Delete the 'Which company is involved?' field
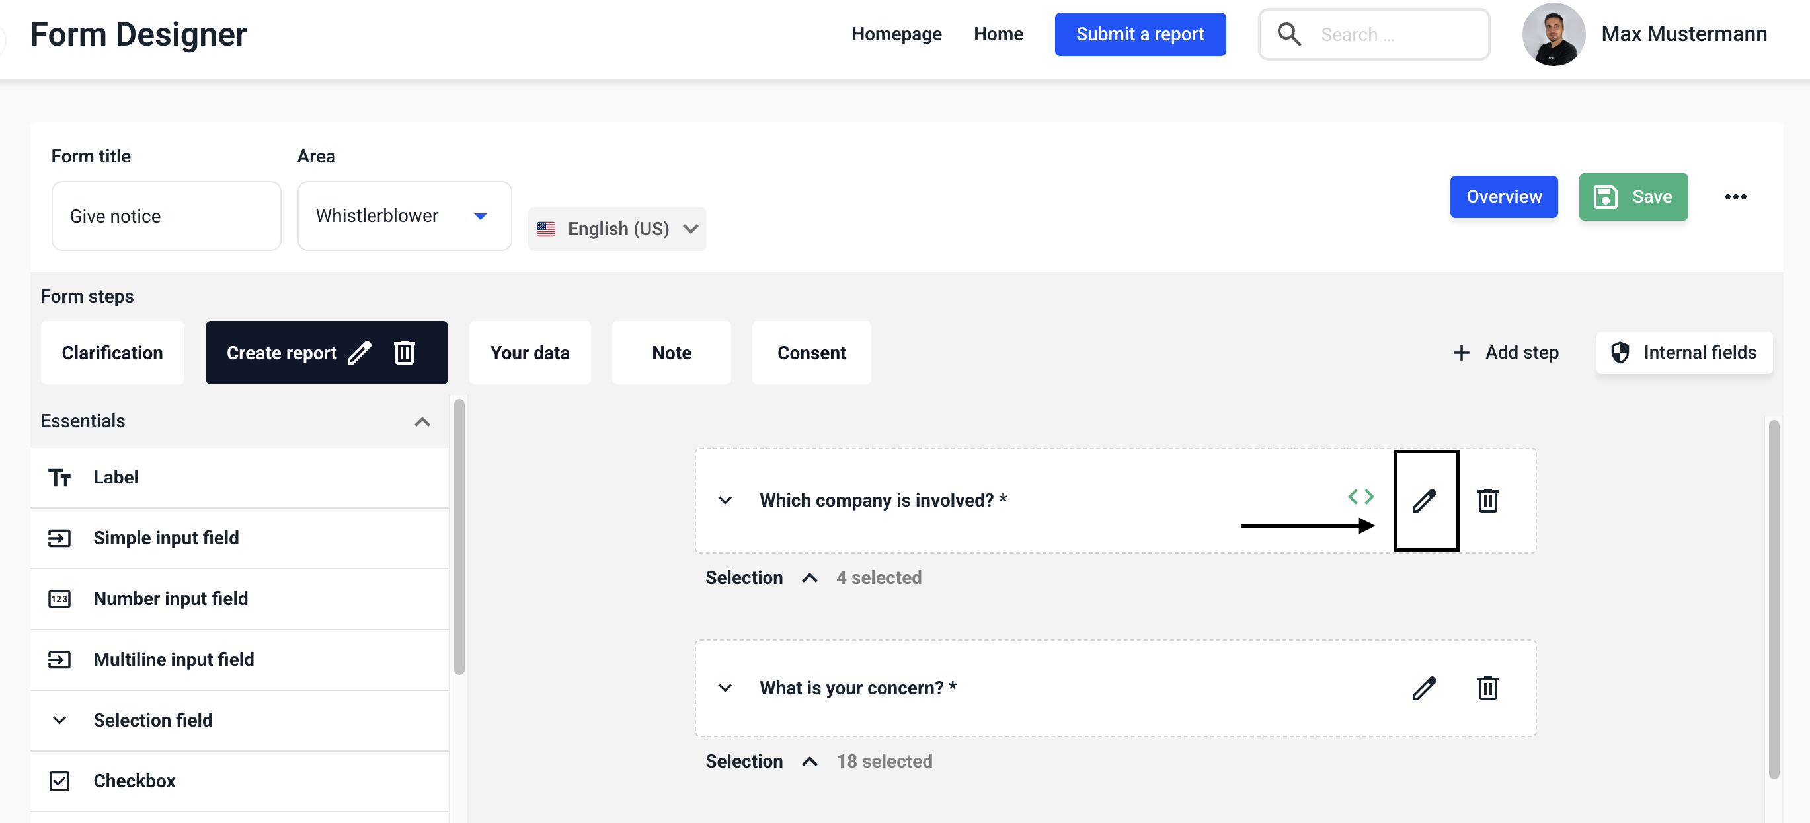1810x823 pixels. point(1487,501)
